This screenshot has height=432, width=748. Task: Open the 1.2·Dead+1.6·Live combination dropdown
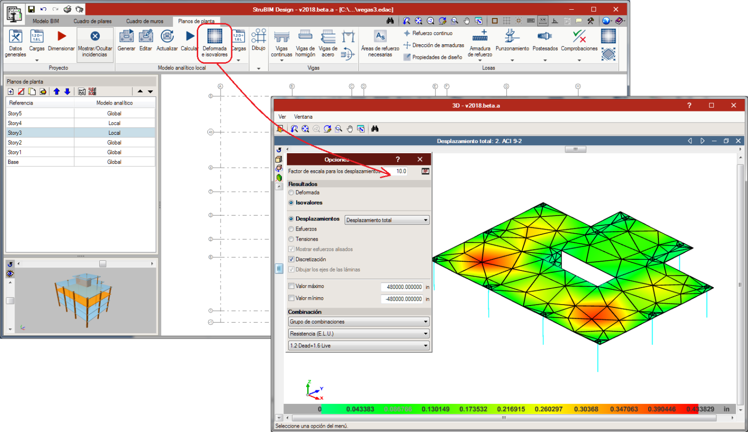tap(358, 346)
